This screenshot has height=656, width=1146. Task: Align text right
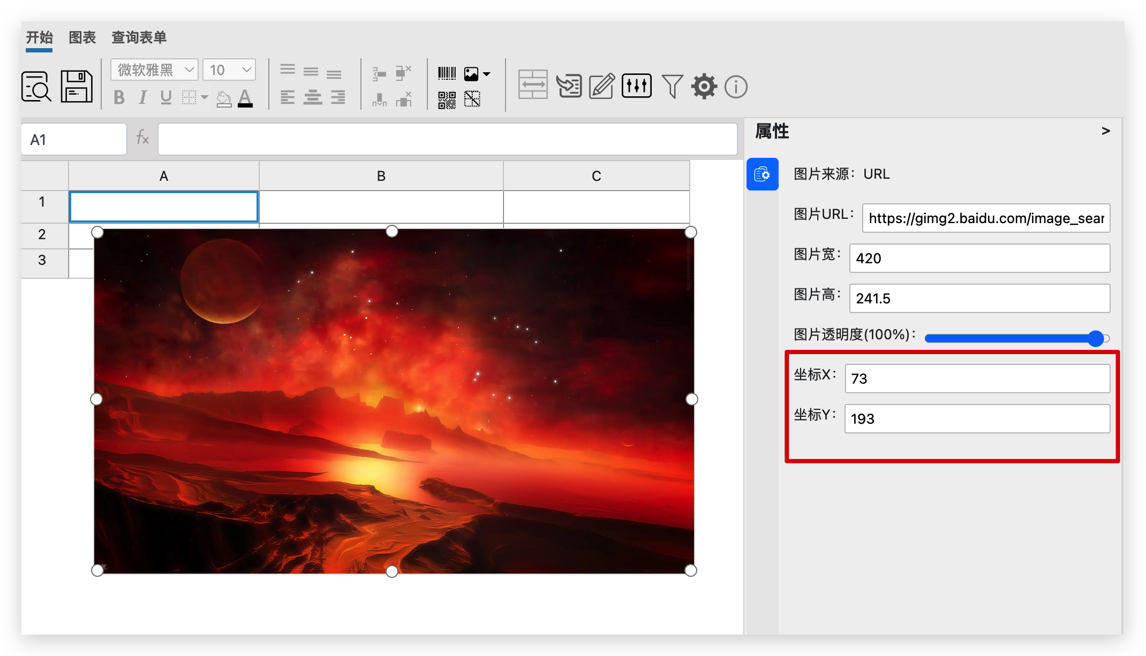point(338,97)
